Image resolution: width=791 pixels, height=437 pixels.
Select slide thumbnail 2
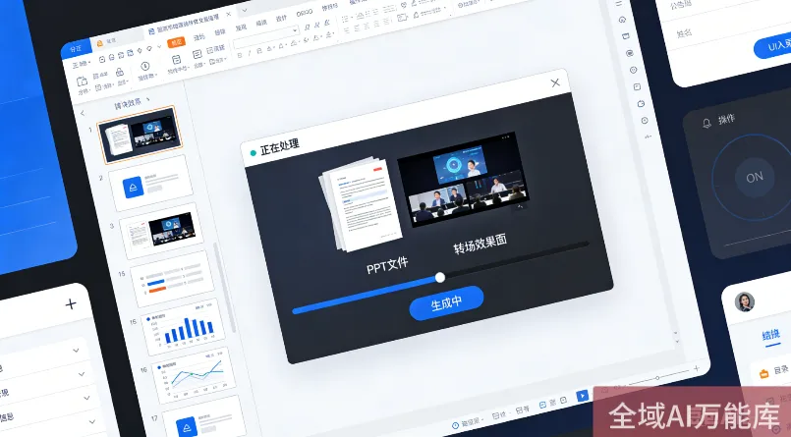pyautogui.click(x=151, y=183)
